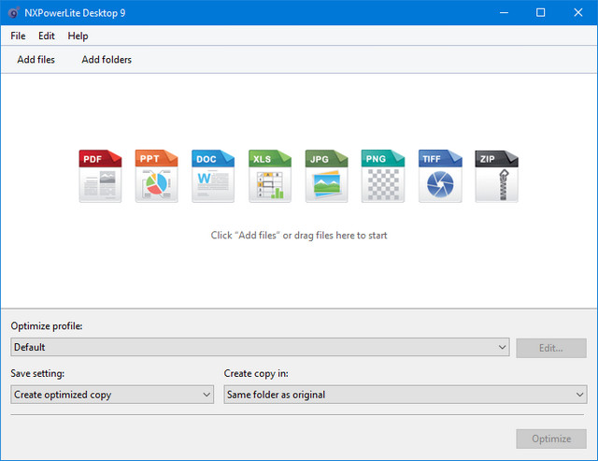Click the drag files here hint text
Viewport: 598px width, 461px height.
(299, 236)
